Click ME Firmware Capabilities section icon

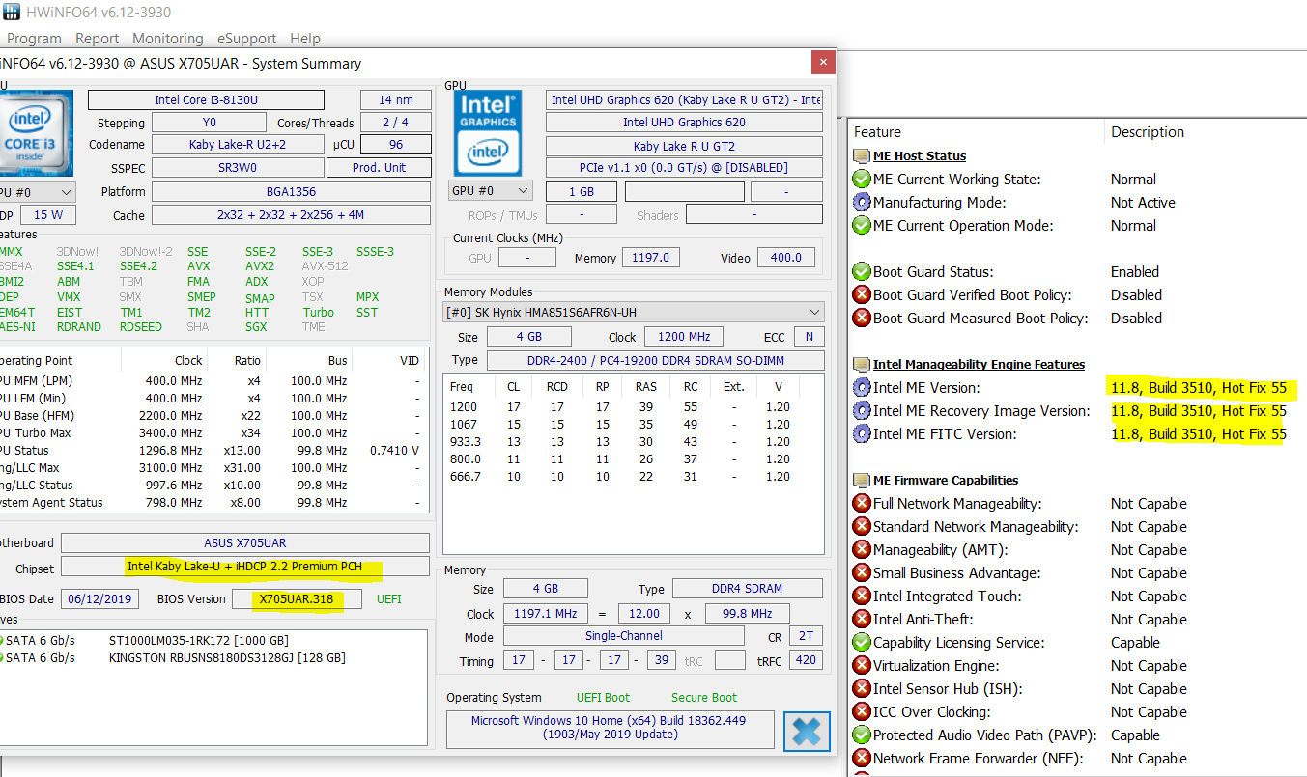(x=862, y=481)
